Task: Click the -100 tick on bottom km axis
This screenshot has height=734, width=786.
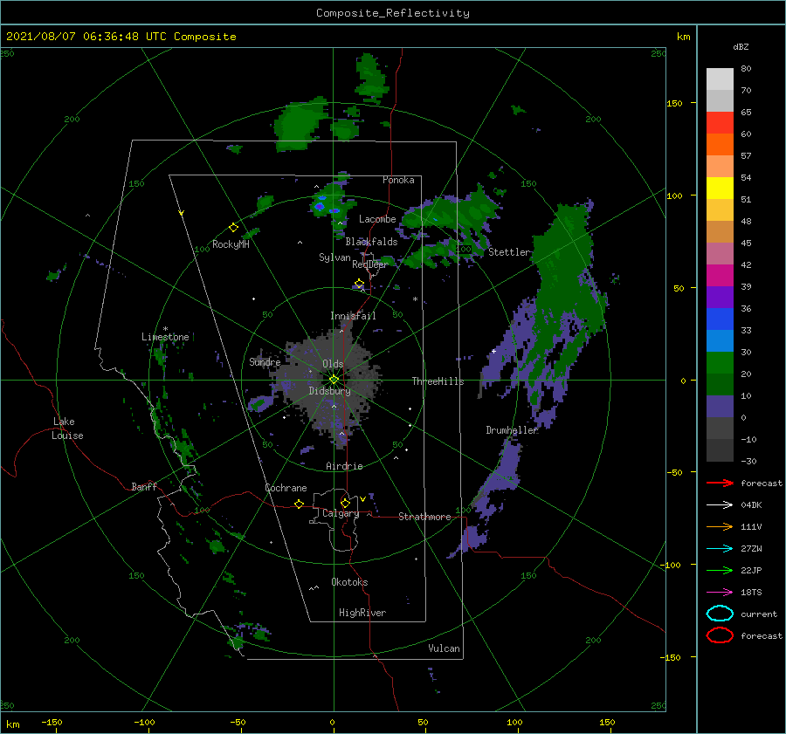Action: pyautogui.click(x=144, y=722)
